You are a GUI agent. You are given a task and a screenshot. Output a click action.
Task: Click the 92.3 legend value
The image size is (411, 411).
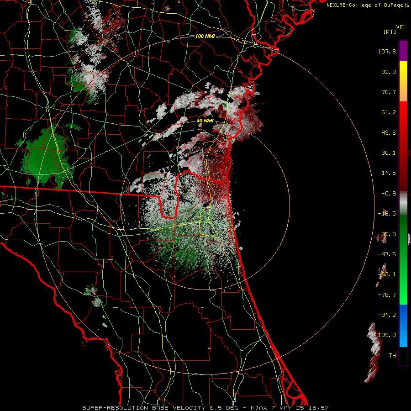point(389,72)
